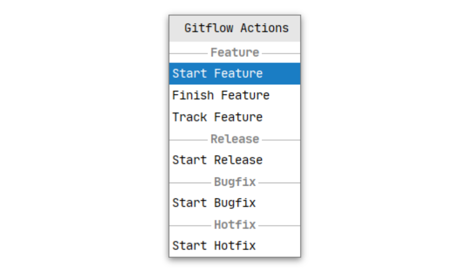Click the word Actions in the title

[264, 28]
